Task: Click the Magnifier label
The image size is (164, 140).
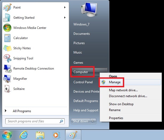Action: 20,79
